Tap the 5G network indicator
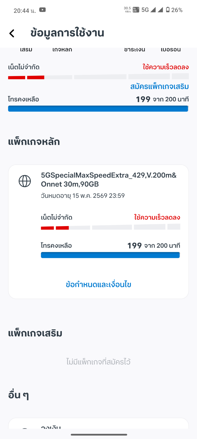The height and width of the screenshot is (439, 197). 145,10
